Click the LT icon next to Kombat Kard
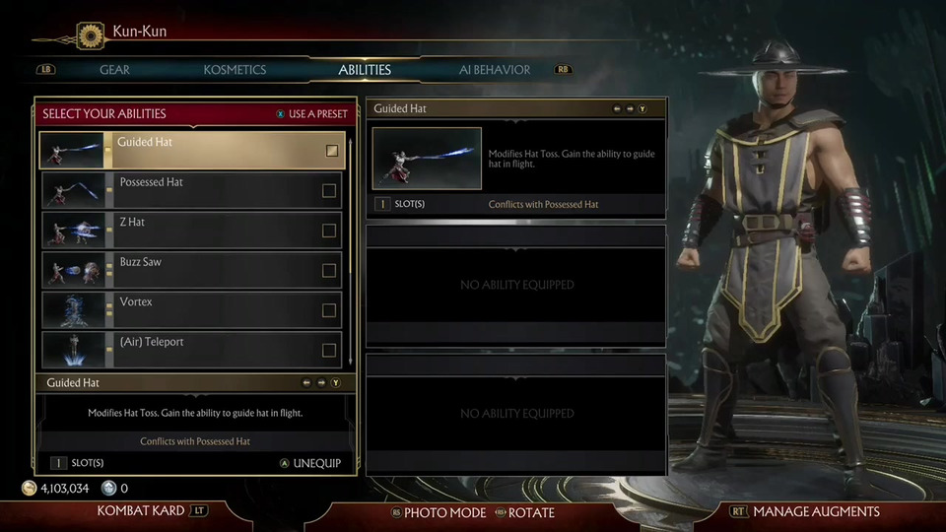This screenshot has height=532, width=946. pos(198,511)
